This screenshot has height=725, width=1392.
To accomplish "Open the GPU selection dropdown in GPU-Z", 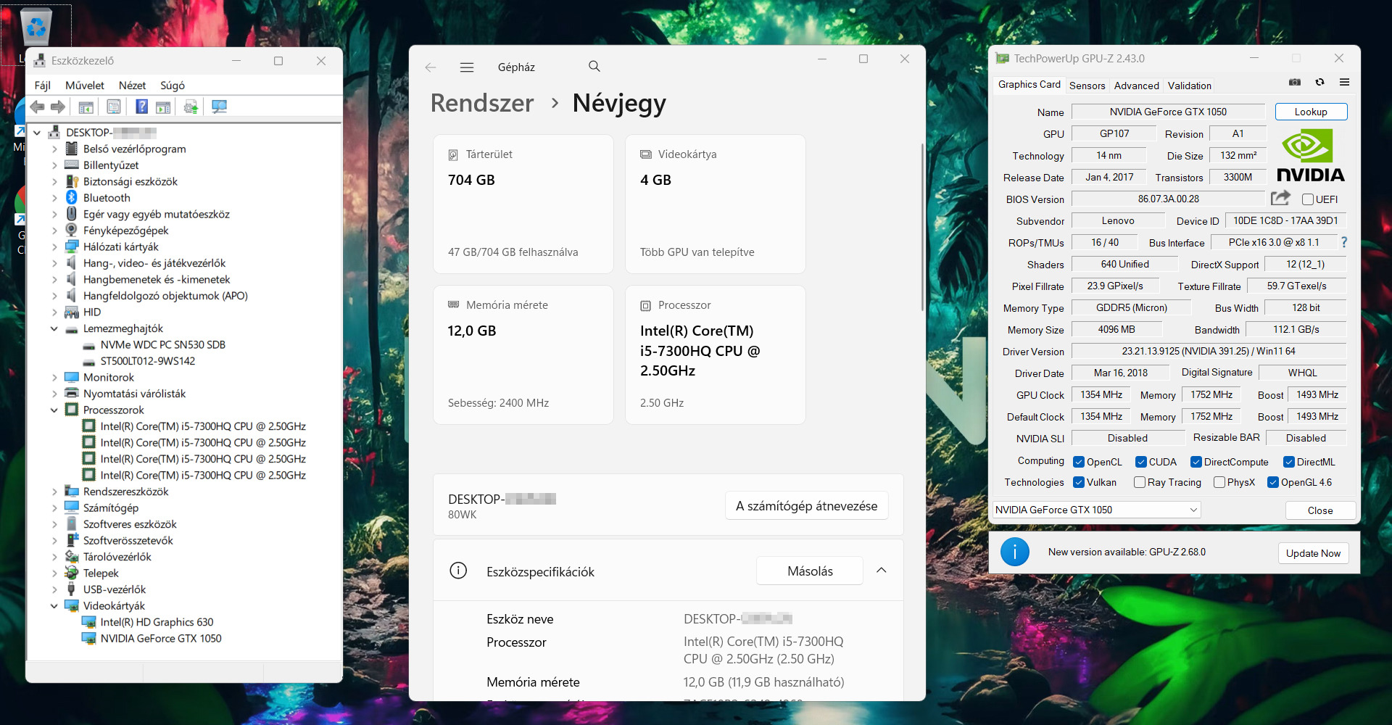I will (x=1096, y=510).
